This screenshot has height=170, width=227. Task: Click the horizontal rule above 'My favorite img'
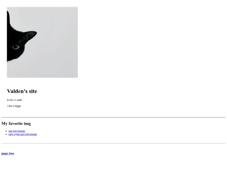(x=113, y=117)
